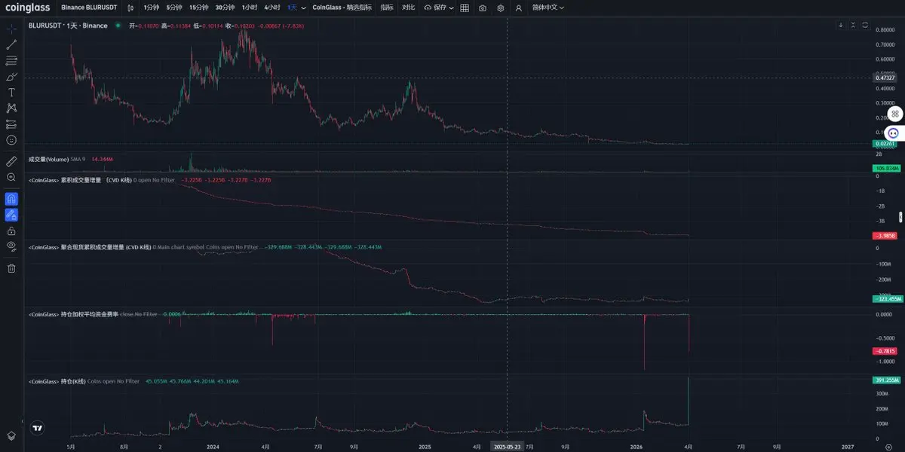
Task: Open the emoji icons tool
Action: (11, 139)
